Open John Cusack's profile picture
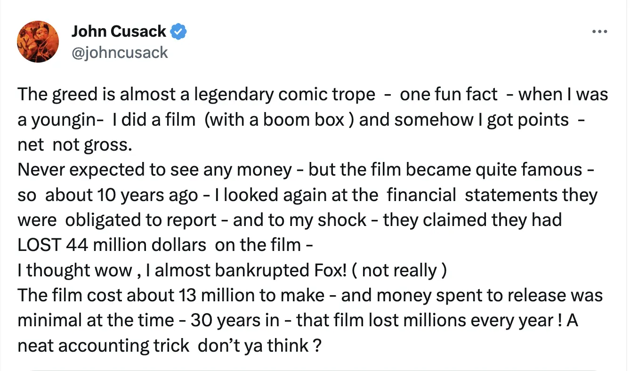This screenshot has height=371, width=630. coord(38,41)
